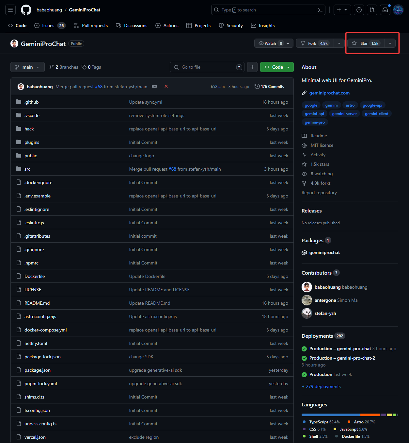Open b585abc commit hash
The height and width of the screenshot is (443, 409).
click(x=218, y=87)
